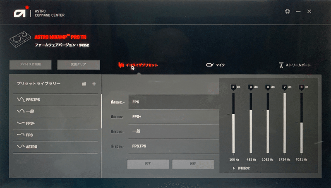
Task: Click the firmware version 34352 text
Action: [62, 45]
